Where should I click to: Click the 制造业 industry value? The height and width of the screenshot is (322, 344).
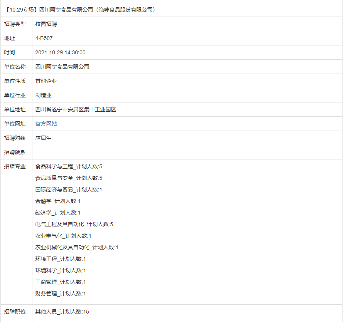click(x=44, y=95)
